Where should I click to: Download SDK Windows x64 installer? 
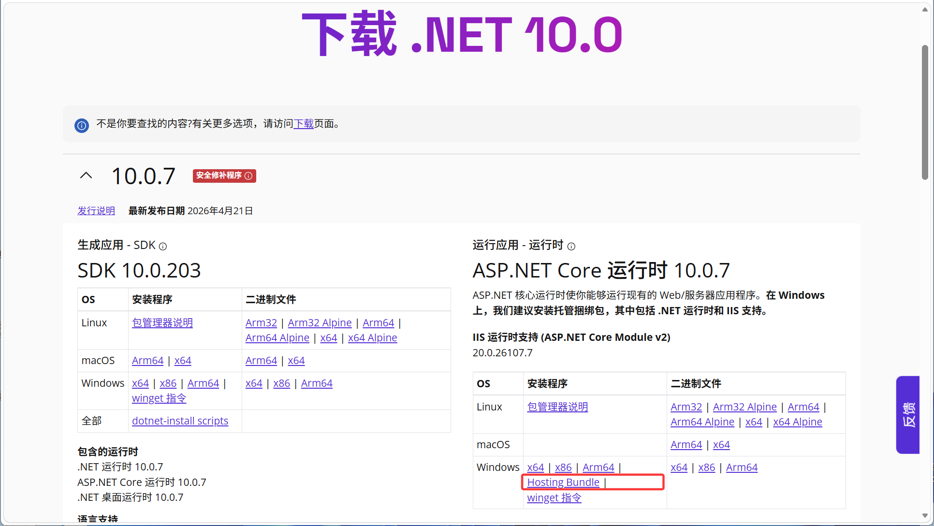coord(140,383)
